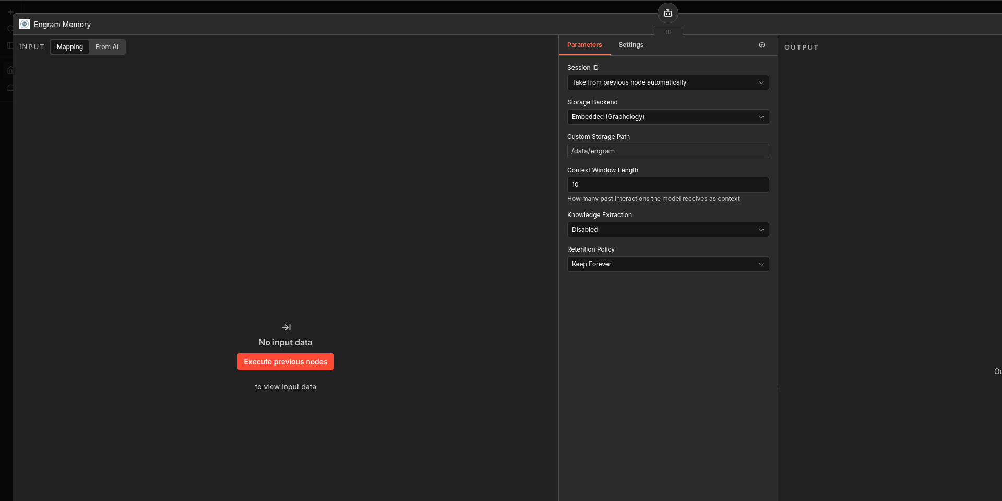This screenshot has width=1002, height=501.
Task: Click the robot icon at top center
Action: (667, 13)
